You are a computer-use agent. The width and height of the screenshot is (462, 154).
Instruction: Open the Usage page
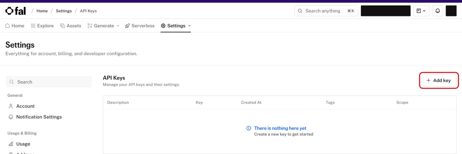pos(23,144)
